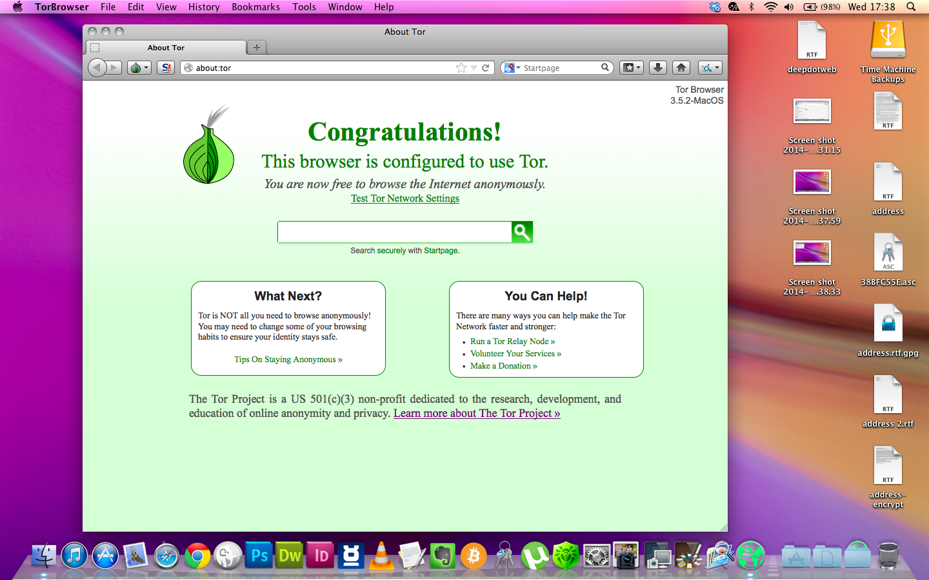This screenshot has height=580, width=929.
Task: Click the search magnifier in Startpage box
Action: (605, 68)
